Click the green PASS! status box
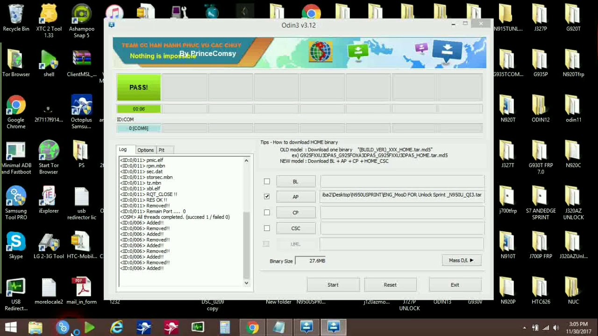This screenshot has width=598, height=336. 139,87
